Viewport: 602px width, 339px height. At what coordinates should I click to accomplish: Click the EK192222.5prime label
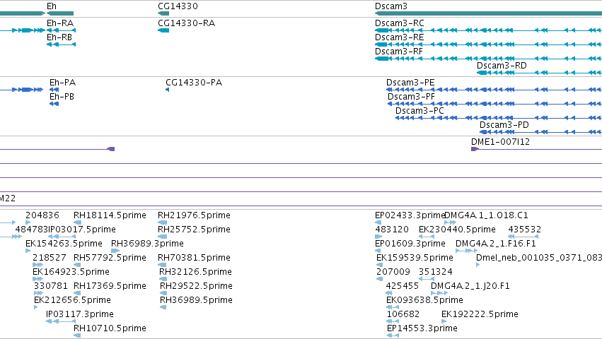click(x=480, y=314)
